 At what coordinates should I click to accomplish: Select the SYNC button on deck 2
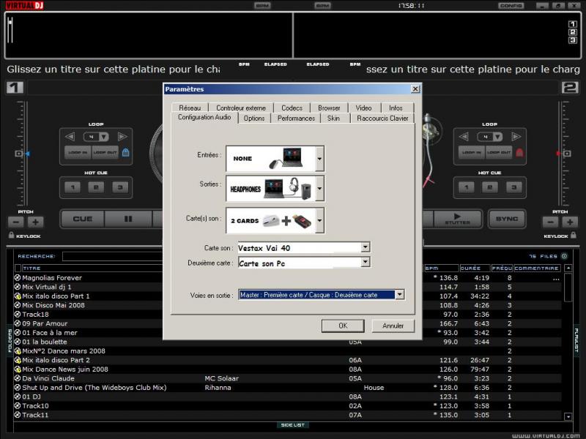pyautogui.click(x=507, y=219)
